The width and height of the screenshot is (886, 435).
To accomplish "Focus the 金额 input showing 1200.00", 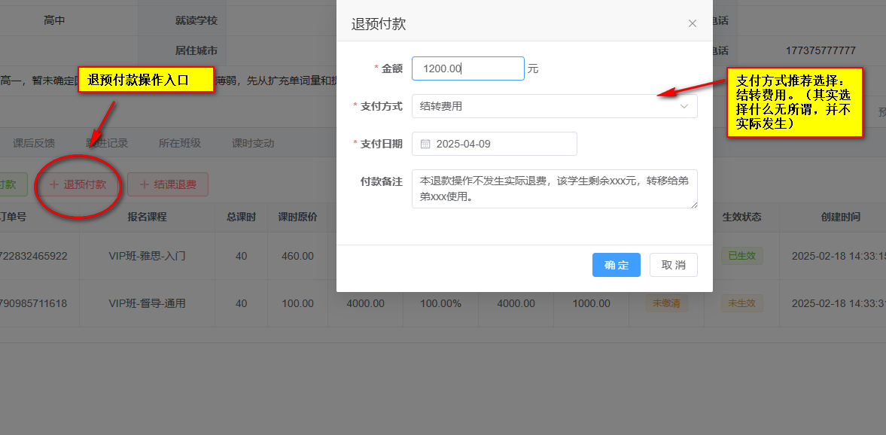I will click(x=467, y=68).
